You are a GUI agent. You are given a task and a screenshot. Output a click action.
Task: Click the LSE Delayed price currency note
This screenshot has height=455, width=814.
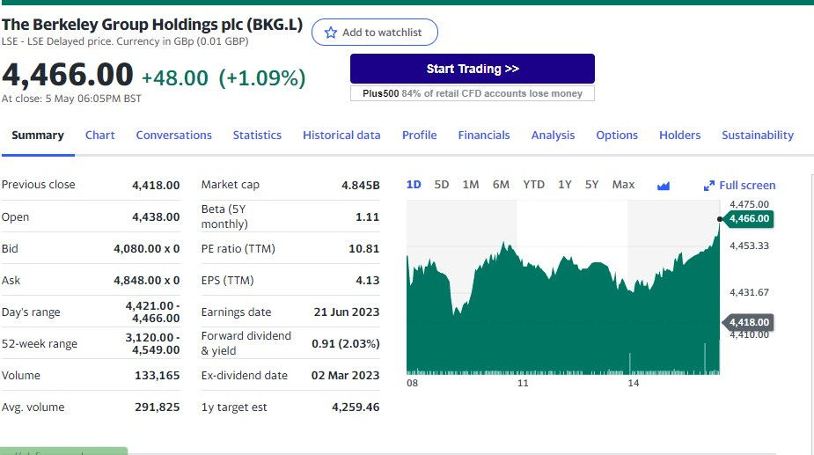coord(125,41)
